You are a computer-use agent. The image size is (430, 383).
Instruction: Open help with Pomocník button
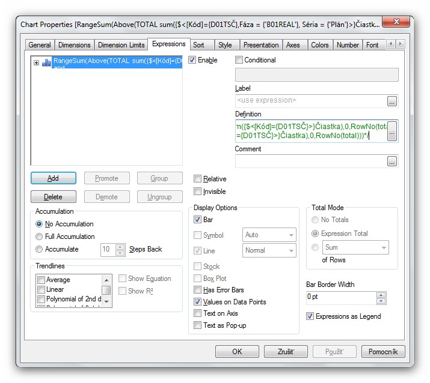click(x=383, y=351)
